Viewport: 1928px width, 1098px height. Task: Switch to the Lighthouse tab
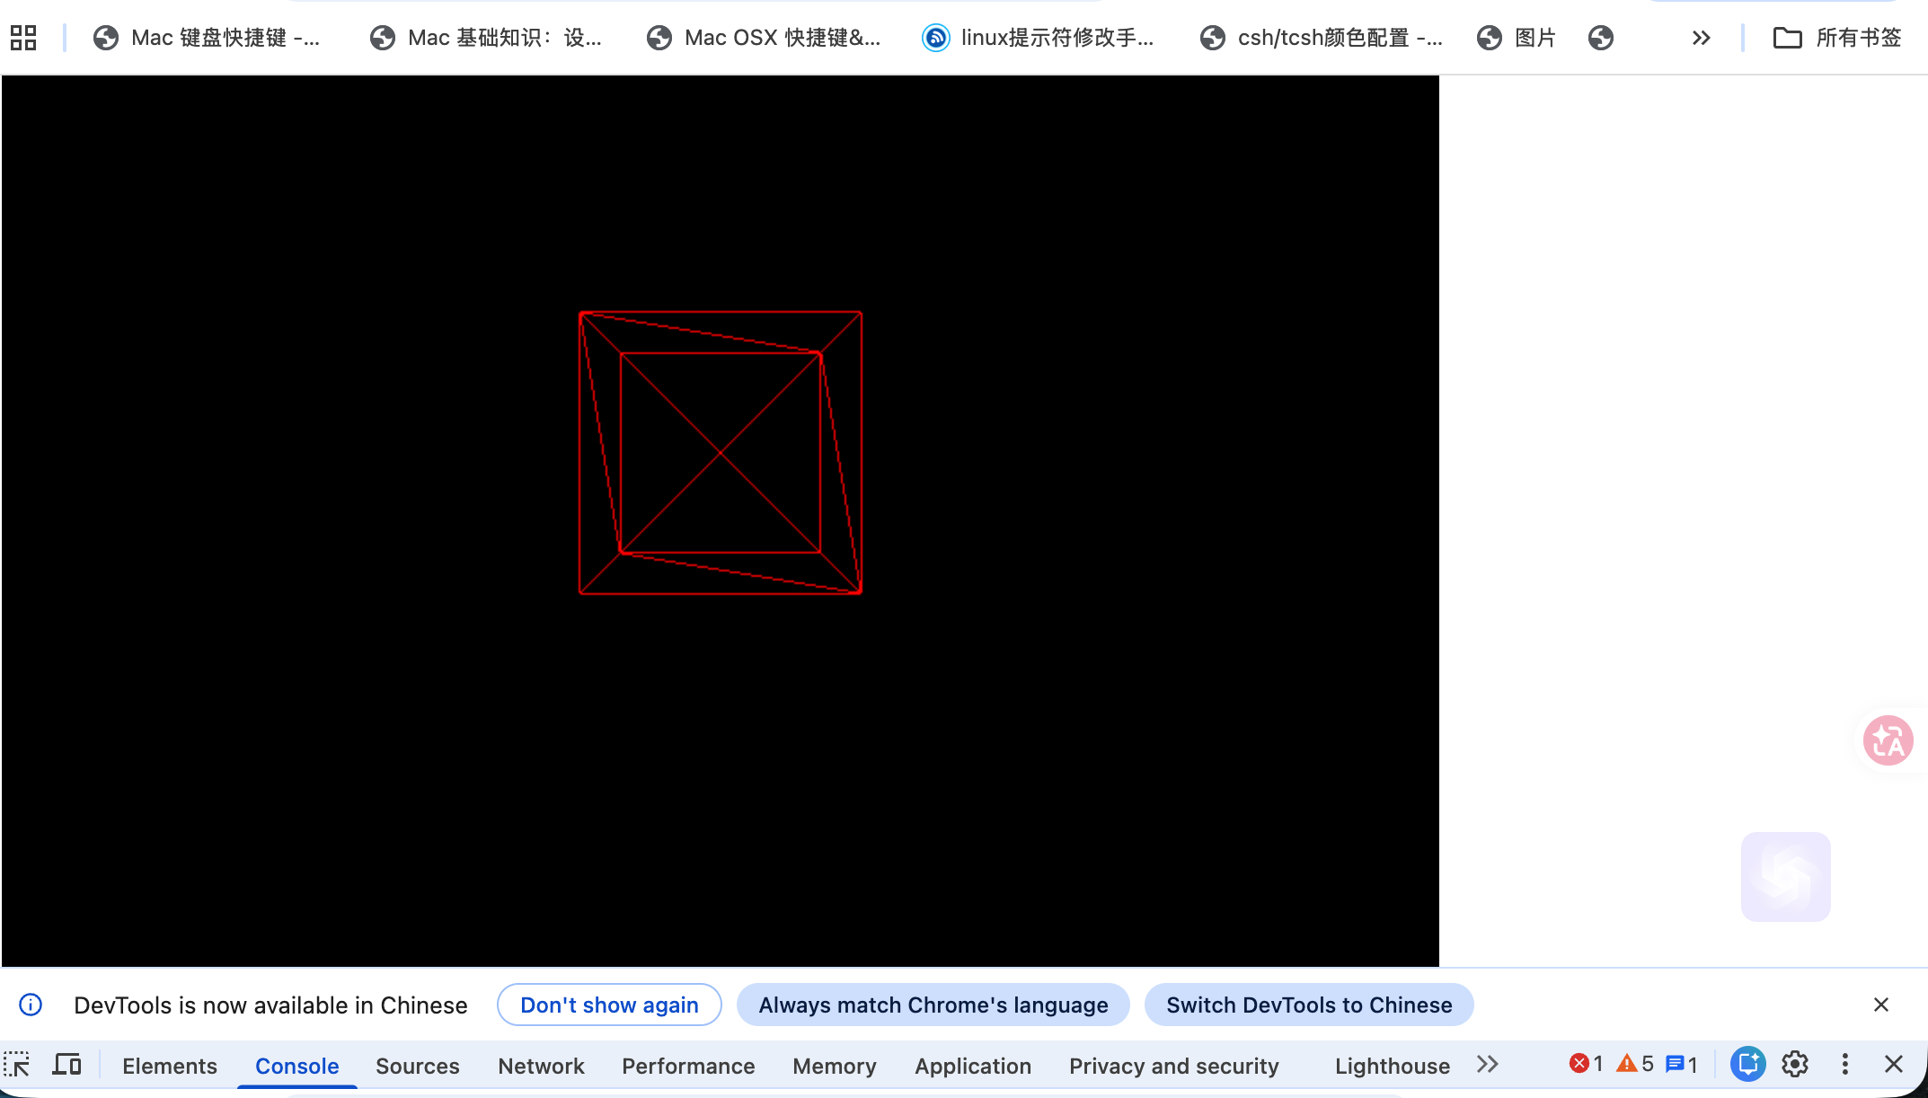[1393, 1066]
